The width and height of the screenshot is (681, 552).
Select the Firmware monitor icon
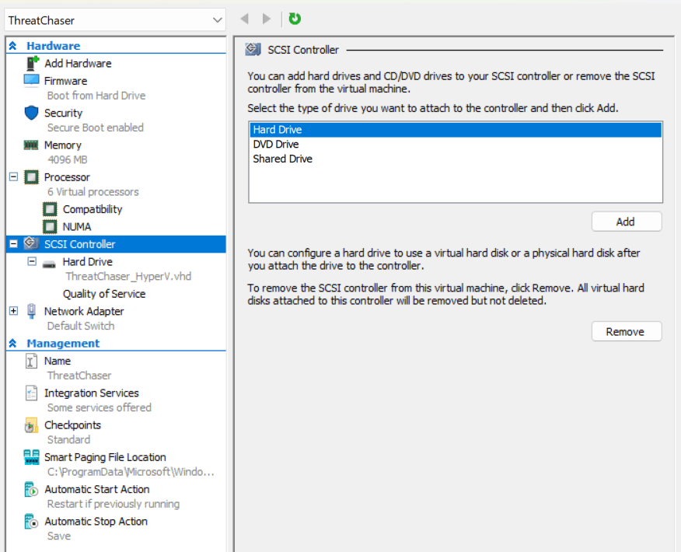(x=31, y=81)
